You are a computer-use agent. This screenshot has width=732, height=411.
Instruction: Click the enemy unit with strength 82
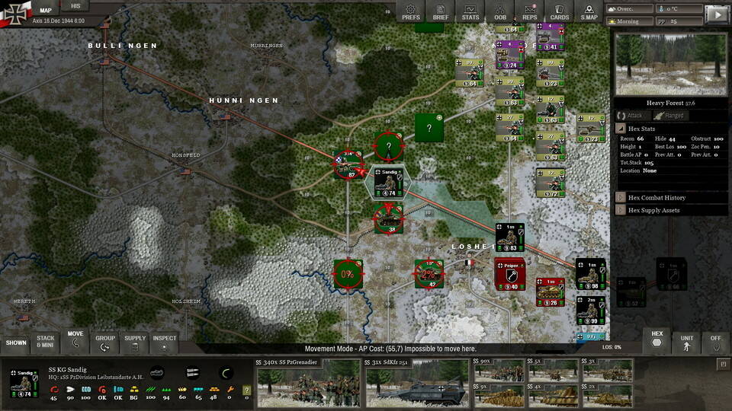click(x=348, y=164)
